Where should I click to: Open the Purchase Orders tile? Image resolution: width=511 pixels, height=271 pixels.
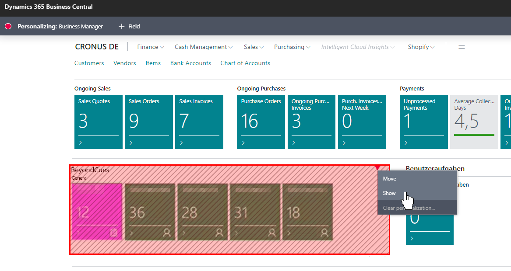tap(261, 122)
